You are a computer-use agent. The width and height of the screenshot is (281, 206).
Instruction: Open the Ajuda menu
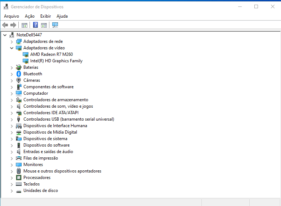(62, 16)
